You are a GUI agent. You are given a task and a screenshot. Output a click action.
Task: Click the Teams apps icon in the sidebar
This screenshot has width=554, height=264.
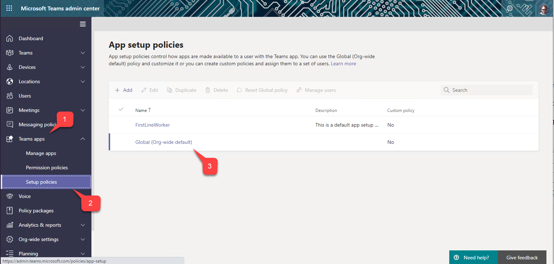pos(10,139)
